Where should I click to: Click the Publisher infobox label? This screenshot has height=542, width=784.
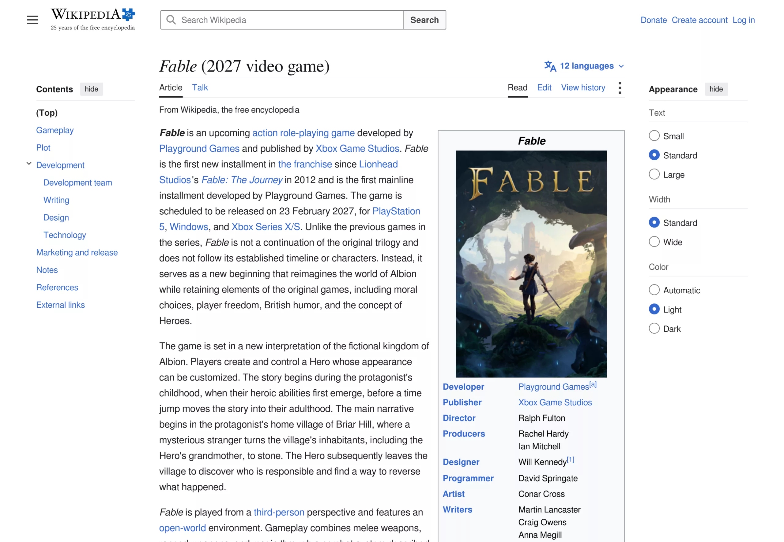462,403
